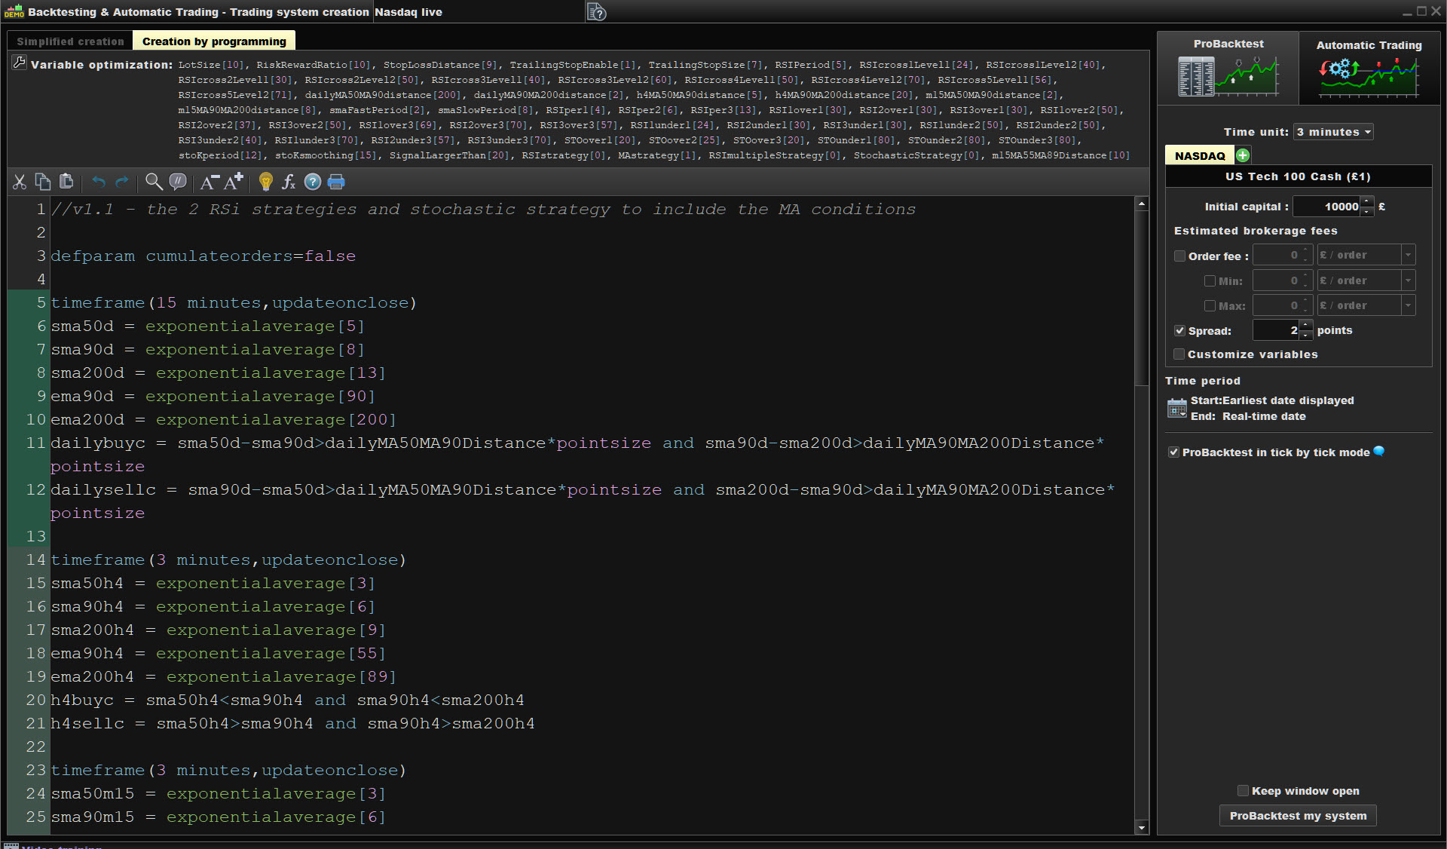Click the Paste clipboard icon
Image resolution: width=1447 pixels, height=849 pixels.
[66, 182]
